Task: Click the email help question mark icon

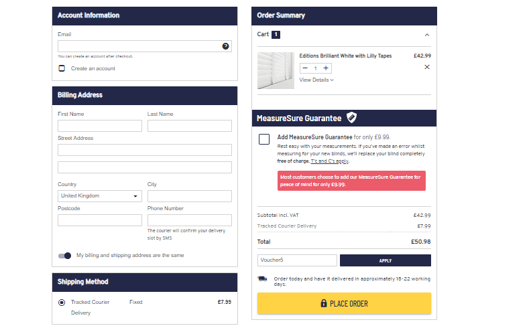Action: pos(226,46)
